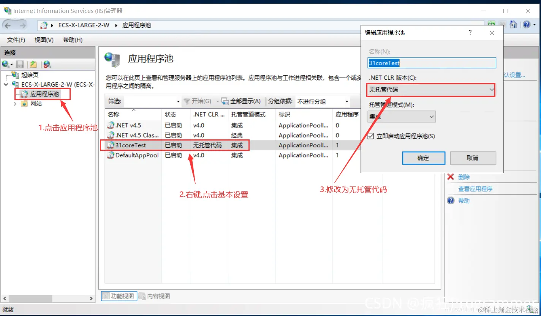This screenshot has height=316, width=541.
Task: Click 已启动 status in DefaultAppPool row
Action: click(173, 155)
